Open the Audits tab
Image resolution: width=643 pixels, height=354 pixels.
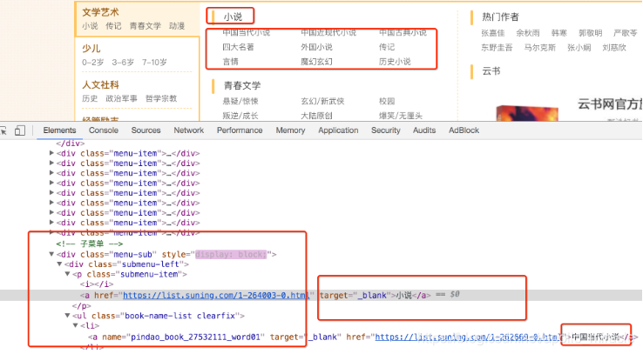coord(424,130)
